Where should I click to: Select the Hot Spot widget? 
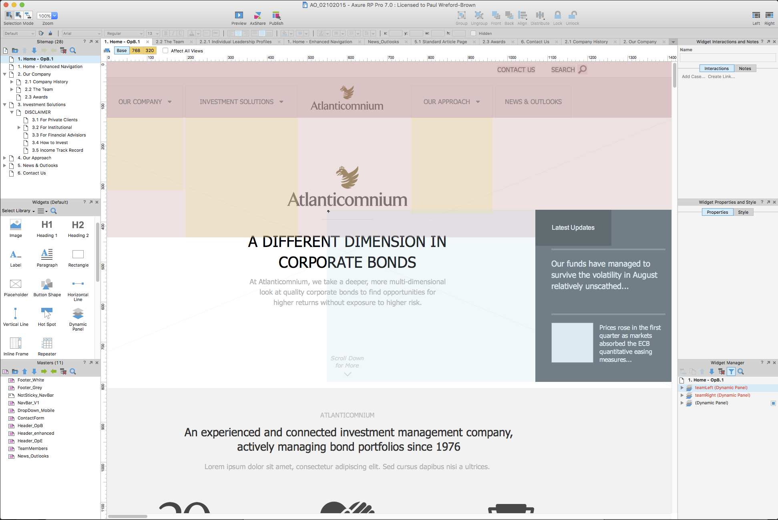pyautogui.click(x=47, y=313)
